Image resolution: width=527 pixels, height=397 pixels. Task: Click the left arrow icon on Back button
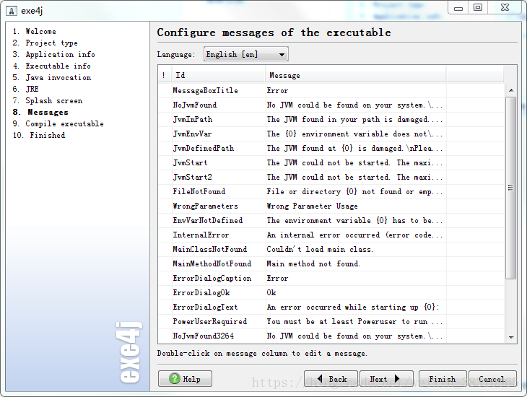316,379
